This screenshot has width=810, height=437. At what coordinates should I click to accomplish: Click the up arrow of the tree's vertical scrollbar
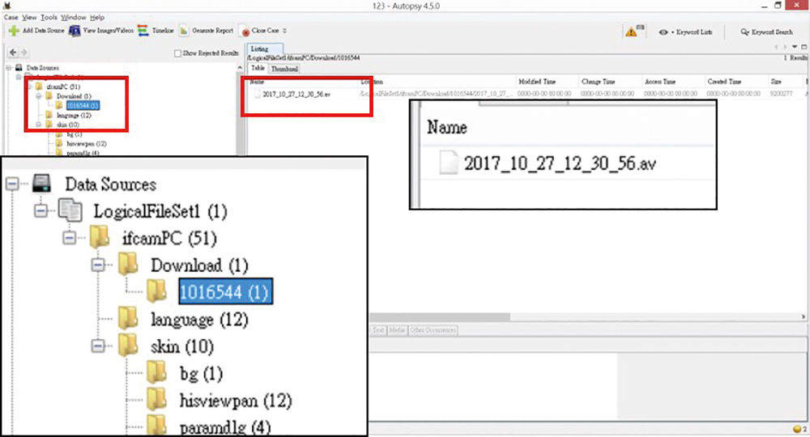[239, 68]
